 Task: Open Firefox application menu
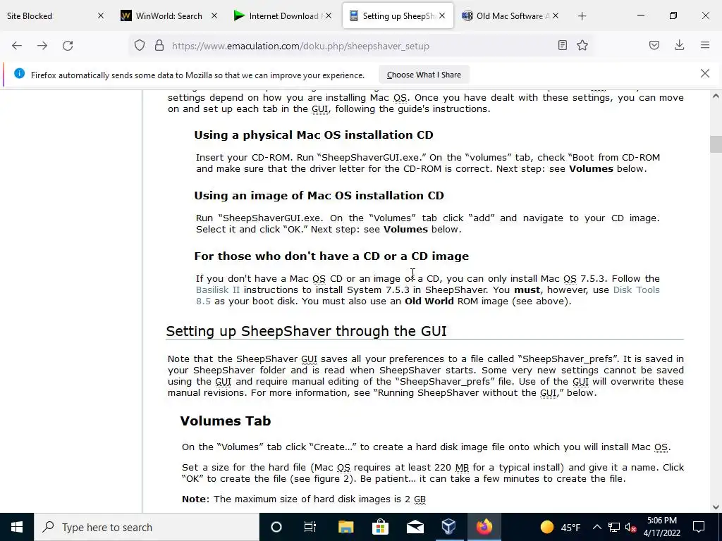click(x=705, y=45)
